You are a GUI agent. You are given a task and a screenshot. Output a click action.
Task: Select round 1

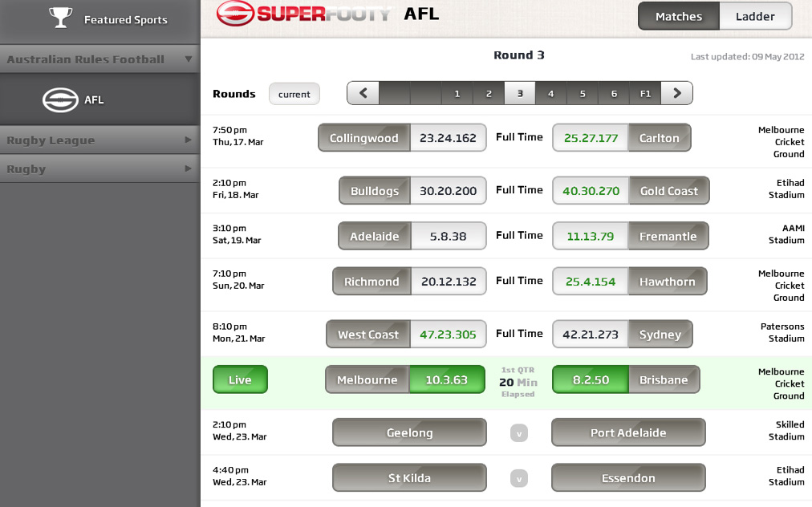click(457, 93)
